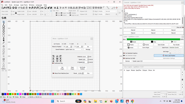Toggle the console Show all switch
185x104 pixels.
click(183, 27)
